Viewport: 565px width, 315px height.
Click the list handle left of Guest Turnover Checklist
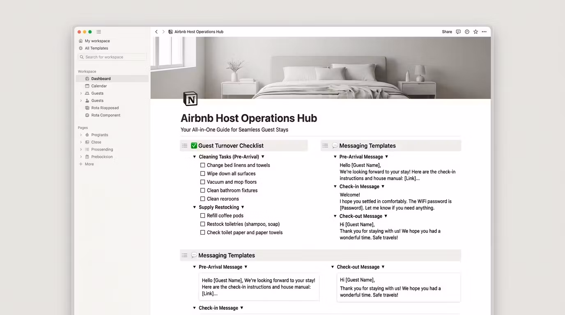pyautogui.click(x=185, y=146)
